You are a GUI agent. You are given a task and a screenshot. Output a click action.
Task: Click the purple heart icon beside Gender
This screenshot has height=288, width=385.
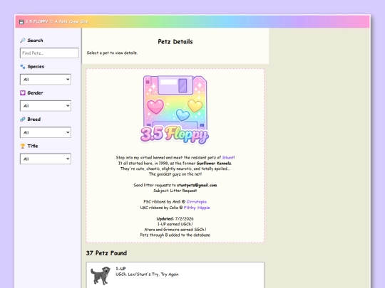(23, 93)
